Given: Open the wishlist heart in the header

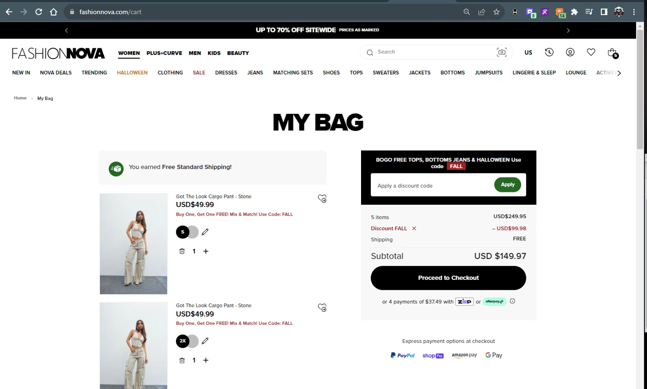Looking at the screenshot, I should coord(591,52).
